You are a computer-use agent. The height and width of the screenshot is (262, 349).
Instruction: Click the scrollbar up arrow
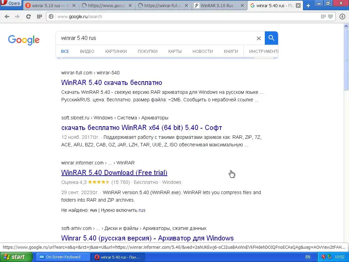(346, 26)
